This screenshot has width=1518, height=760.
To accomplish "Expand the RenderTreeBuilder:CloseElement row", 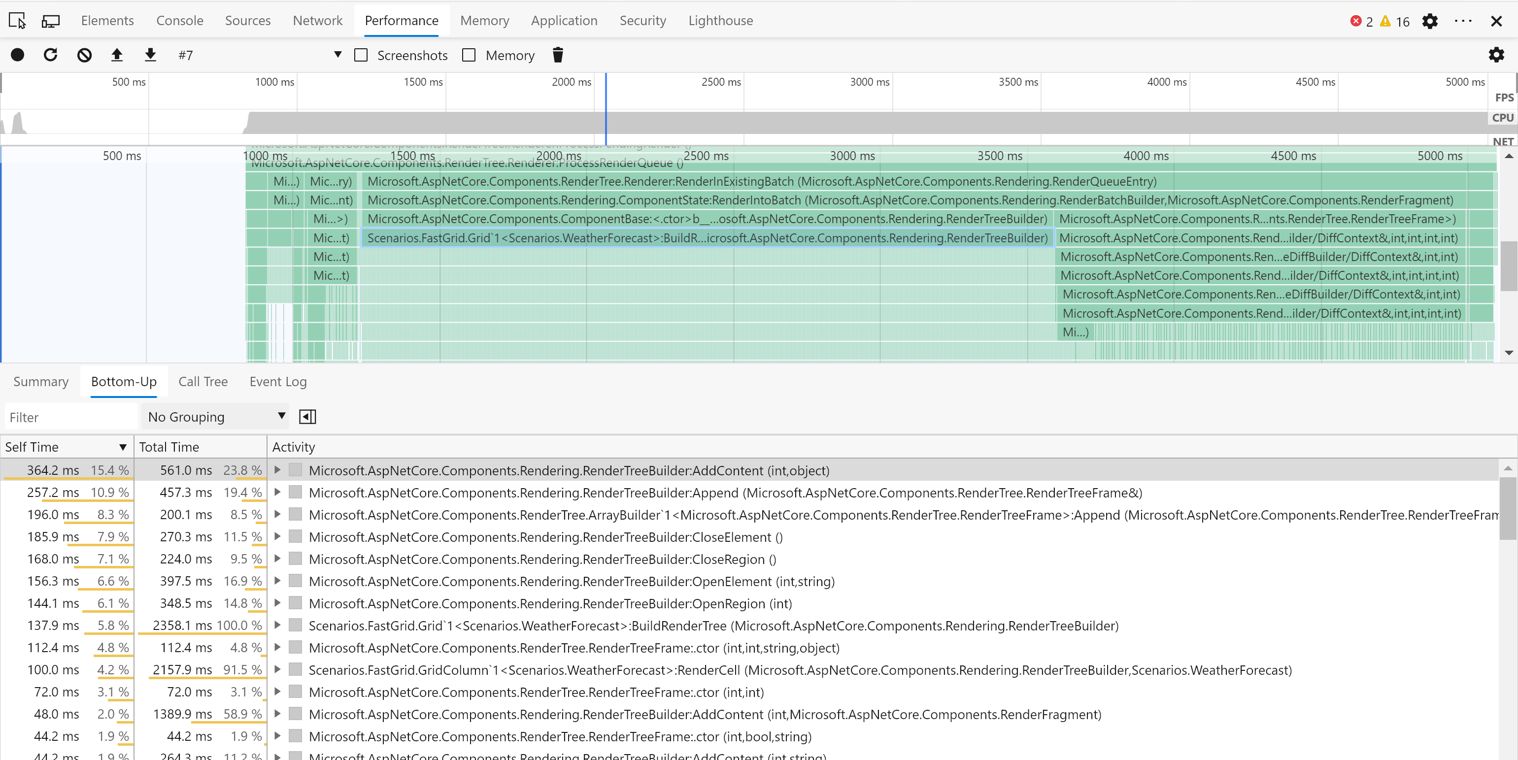I will pyautogui.click(x=277, y=537).
